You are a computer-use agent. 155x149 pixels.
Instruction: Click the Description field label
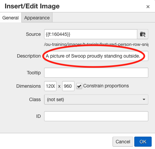[x=29, y=56]
